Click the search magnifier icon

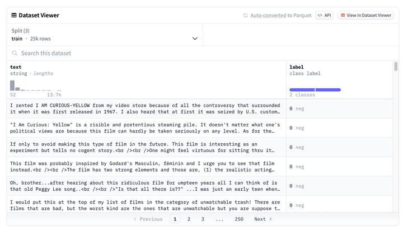click(x=15, y=53)
